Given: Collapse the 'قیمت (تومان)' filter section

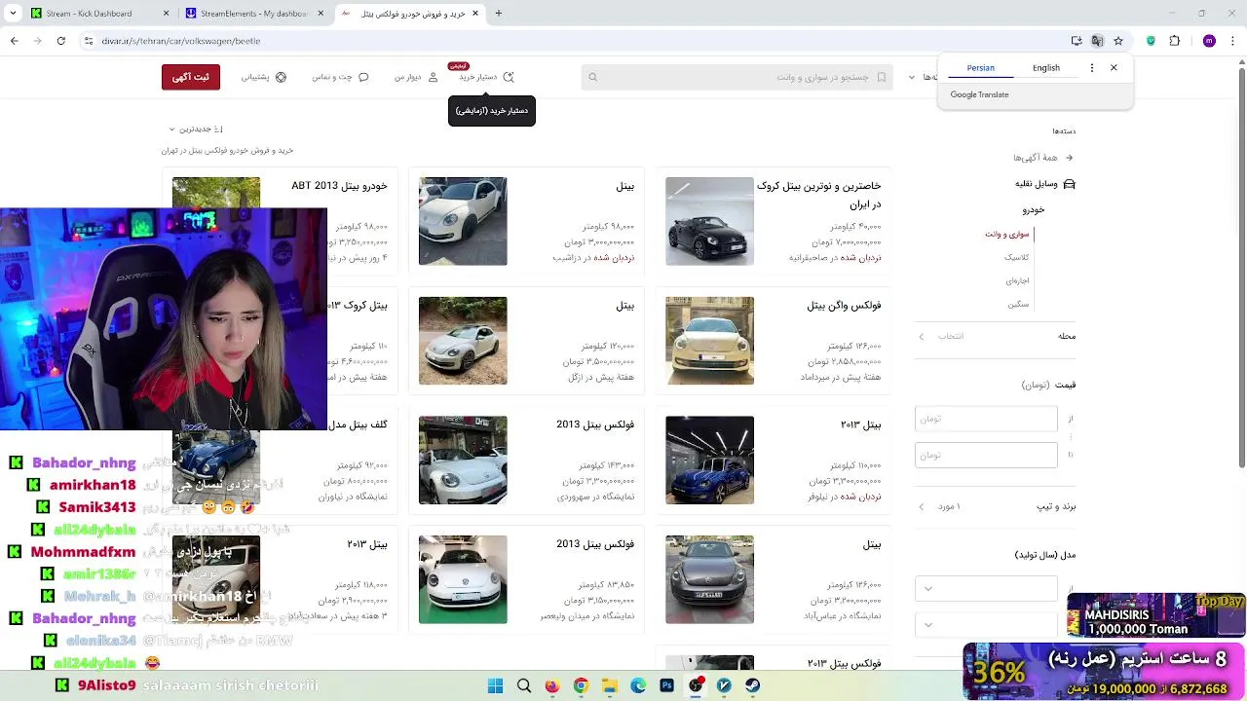Looking at the screenshot, I should click(1048, 385).
